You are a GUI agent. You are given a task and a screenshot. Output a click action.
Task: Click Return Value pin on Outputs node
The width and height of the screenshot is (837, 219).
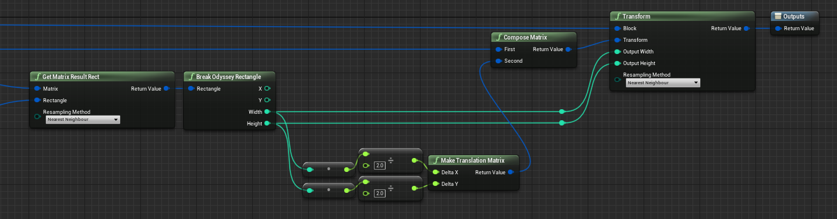point(778,28)
